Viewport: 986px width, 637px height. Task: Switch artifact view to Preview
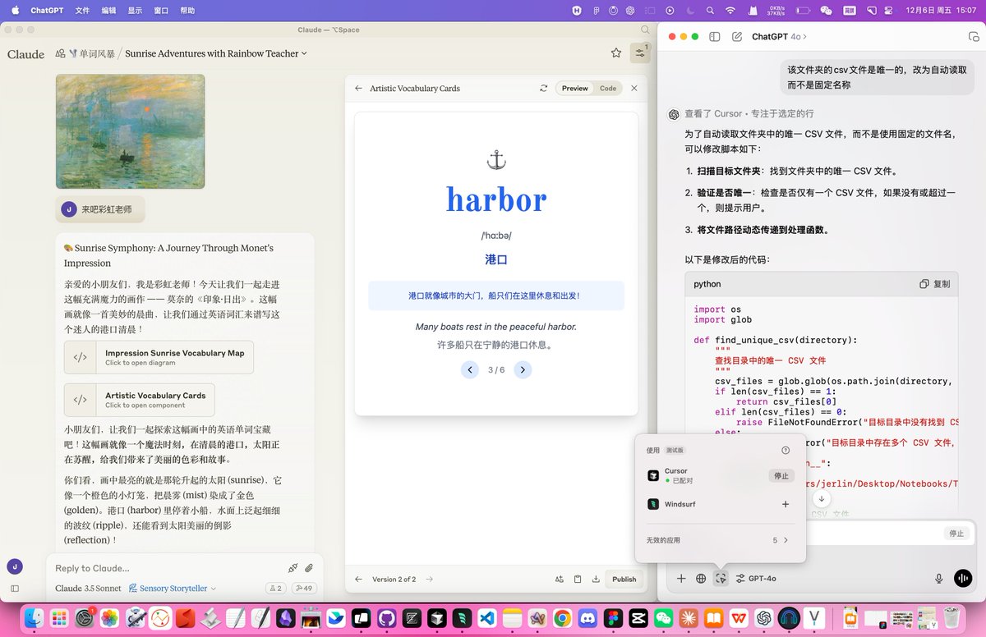click(575, 88)
